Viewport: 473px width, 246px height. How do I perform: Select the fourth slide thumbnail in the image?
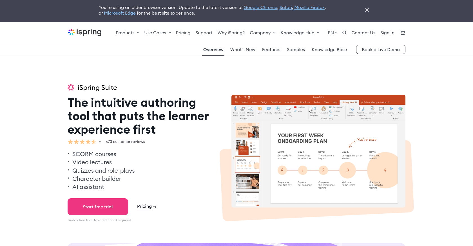(247, 182)
